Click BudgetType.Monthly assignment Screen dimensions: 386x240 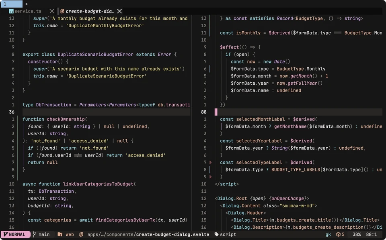301,69
